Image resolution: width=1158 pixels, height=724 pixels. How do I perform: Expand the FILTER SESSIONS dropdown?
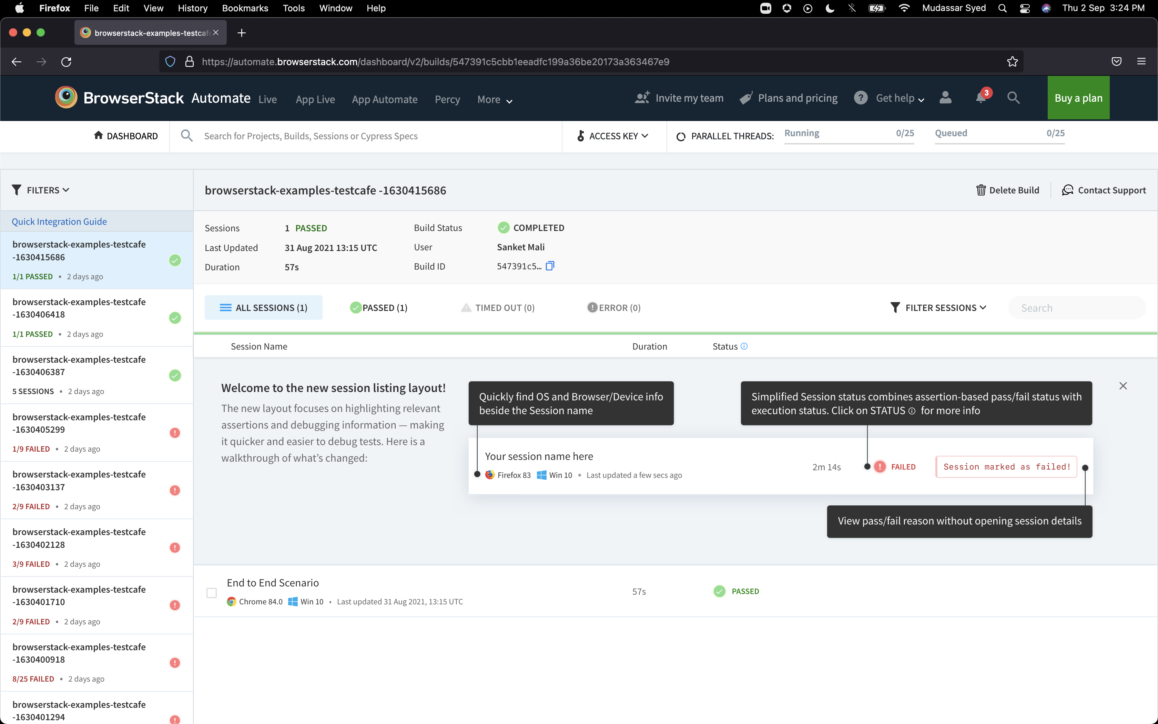point(938,308)
